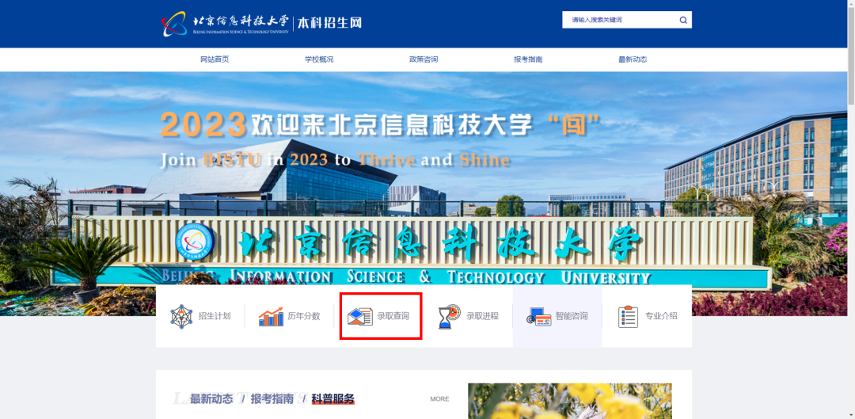The width and height of the screenshot is (855, 419).
Task: Click the 录取查询 envelope icon
Action: click(x=360, y=317)
